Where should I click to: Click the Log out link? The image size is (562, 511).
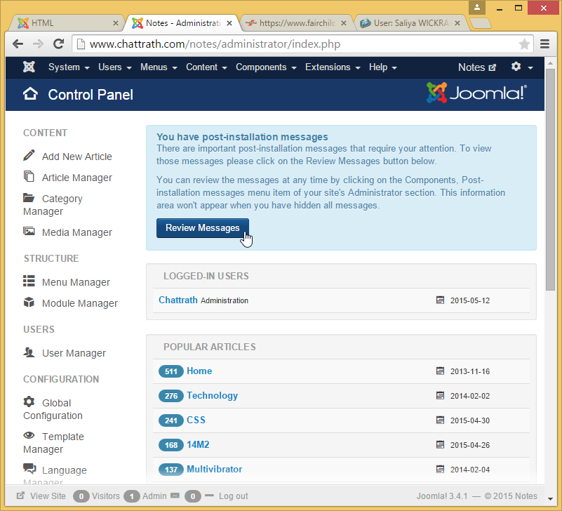coord(233,496)
